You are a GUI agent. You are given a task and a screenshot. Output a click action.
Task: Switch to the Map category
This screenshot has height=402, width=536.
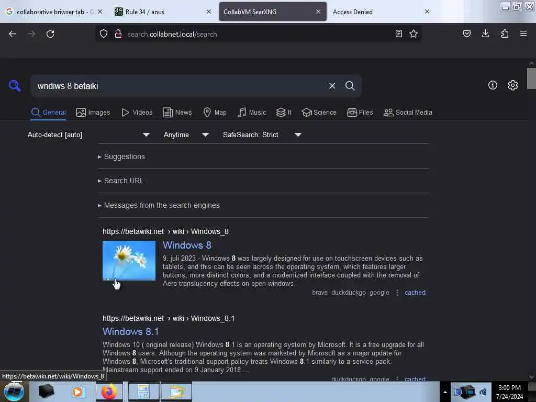click(215, 113)
